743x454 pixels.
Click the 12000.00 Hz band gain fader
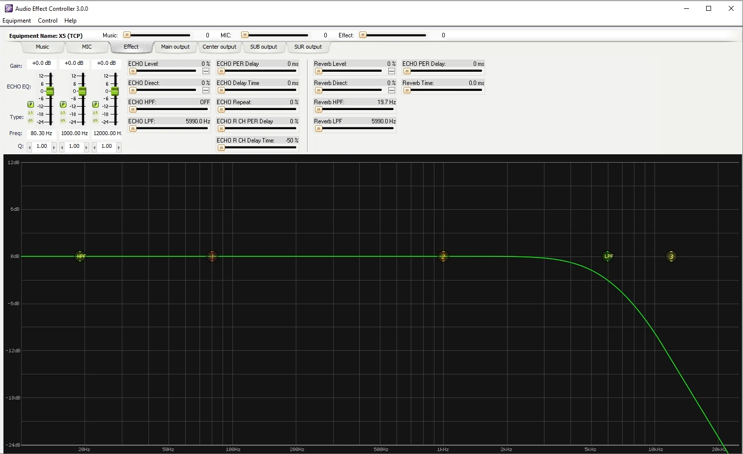(114, 91)
